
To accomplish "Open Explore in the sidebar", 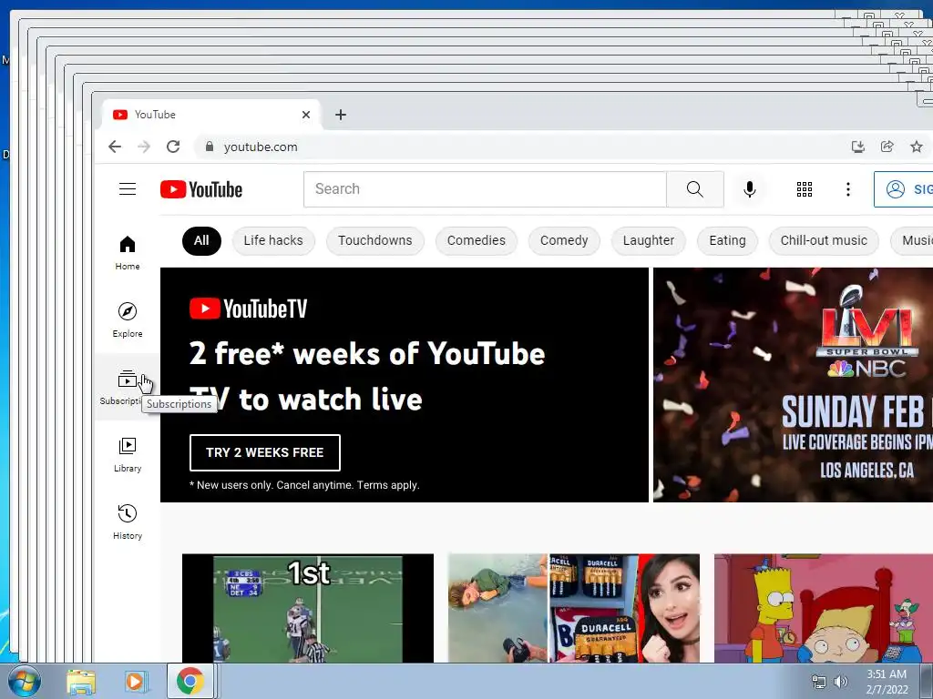I will [x=128, y=320].
